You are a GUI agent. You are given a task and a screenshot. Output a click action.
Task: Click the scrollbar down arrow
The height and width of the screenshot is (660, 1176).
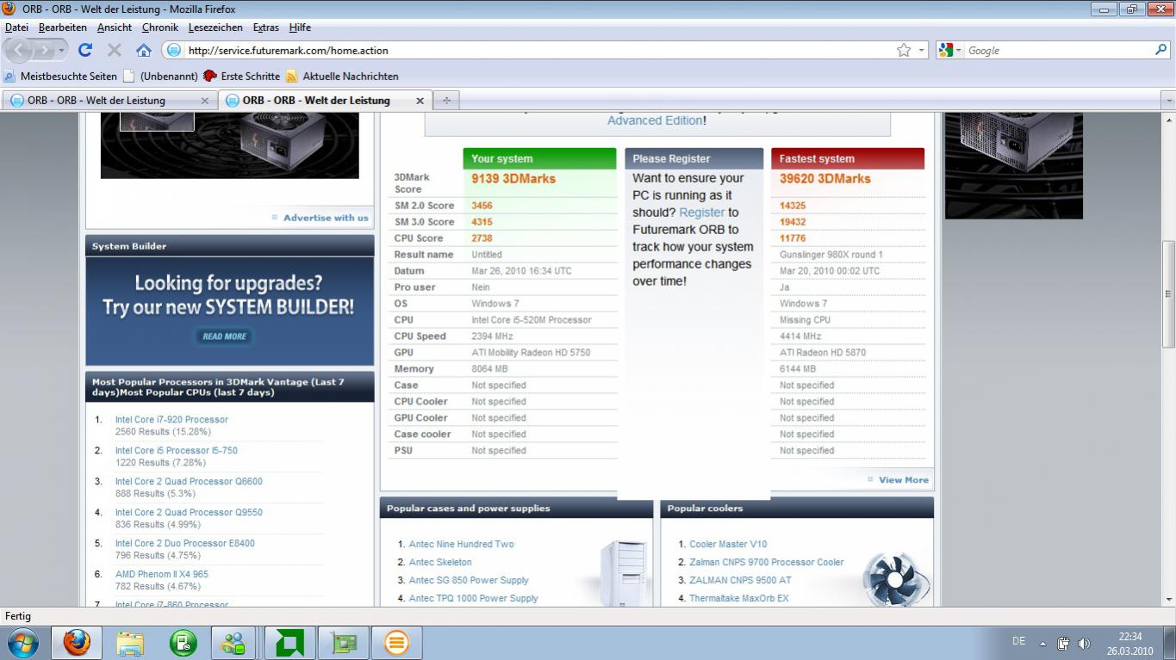[x=1168, y=600]
